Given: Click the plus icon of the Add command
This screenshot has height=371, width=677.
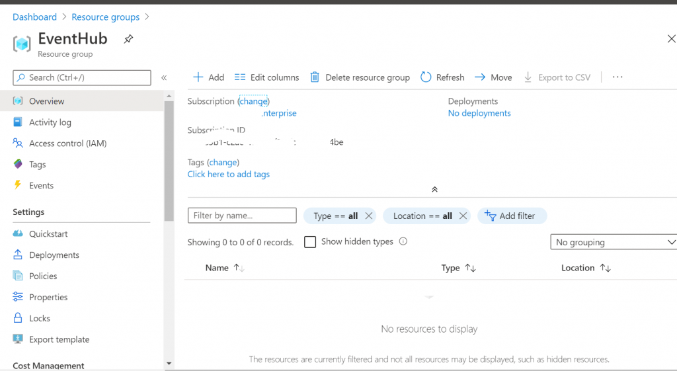Looking at the screenshot, I should pyautogui.click(x=198, y=77).
